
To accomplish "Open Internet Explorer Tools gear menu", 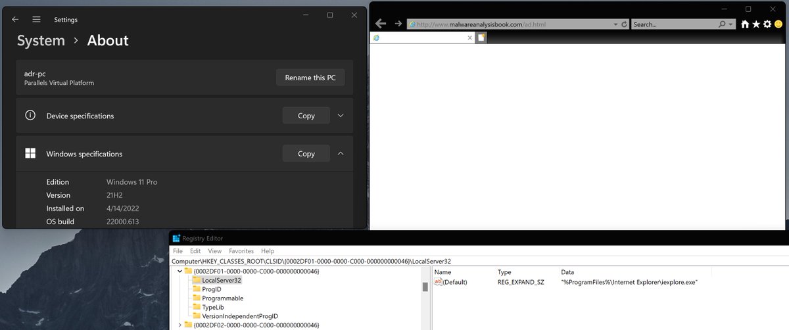I will click(x=767, y=24).
